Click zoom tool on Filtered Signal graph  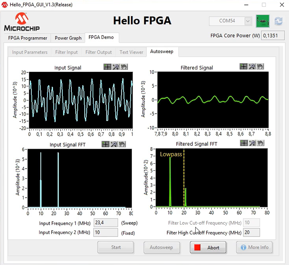point(252,67)
